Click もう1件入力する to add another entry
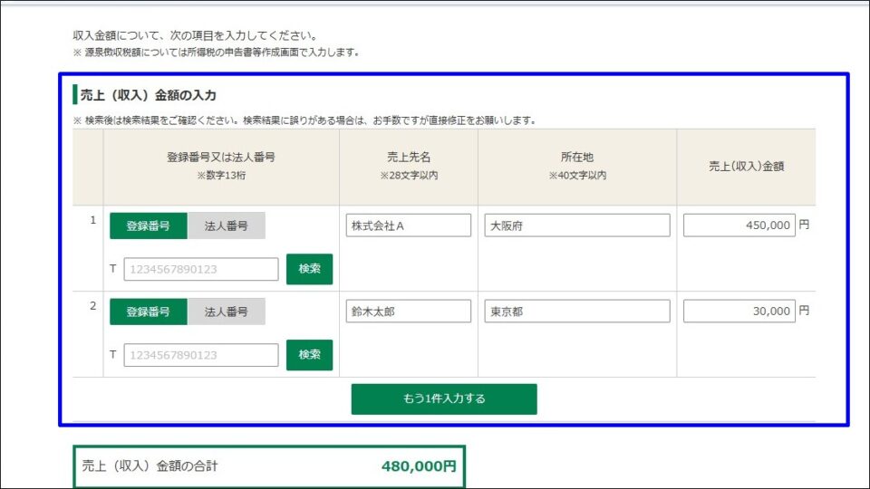The image size is (870, 489). pyautogui.click(x=444, y=399)
